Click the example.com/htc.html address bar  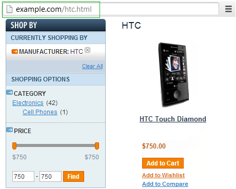(x=111, y=9)
